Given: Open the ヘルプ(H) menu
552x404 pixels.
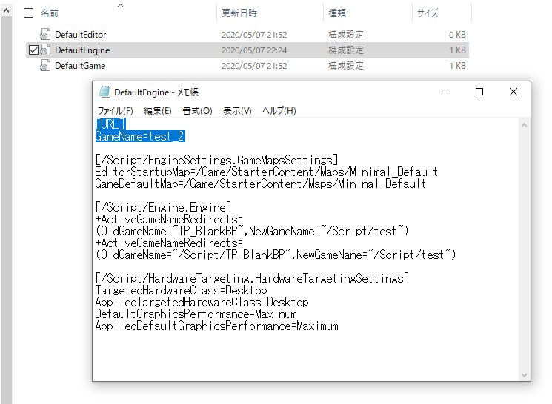Looking at the screenshot, I should (279, 111).
